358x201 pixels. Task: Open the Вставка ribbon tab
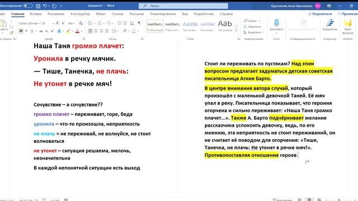click(x=36, y=14)
